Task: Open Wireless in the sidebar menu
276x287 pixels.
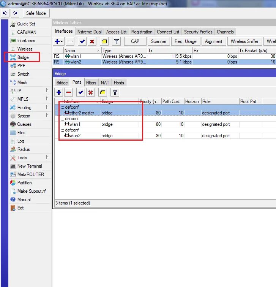Action: pyautogui.click(x=25, y=49)
